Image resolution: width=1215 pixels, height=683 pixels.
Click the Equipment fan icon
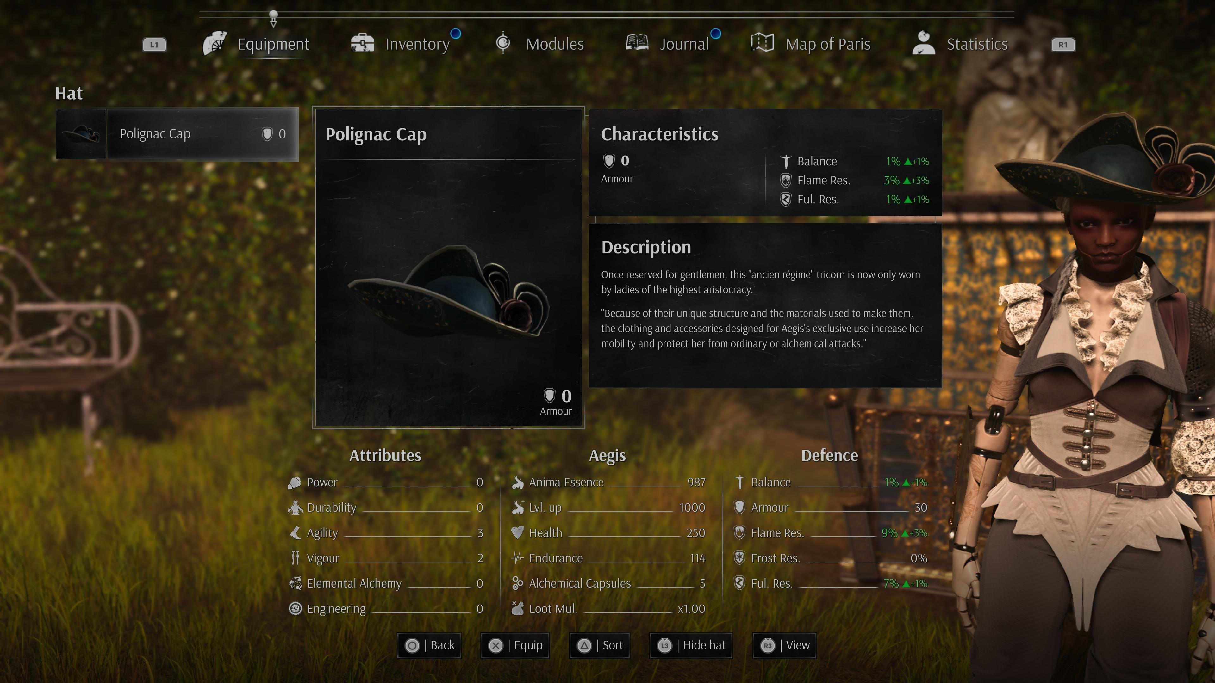pyautogui.click(x=215, y=44)
